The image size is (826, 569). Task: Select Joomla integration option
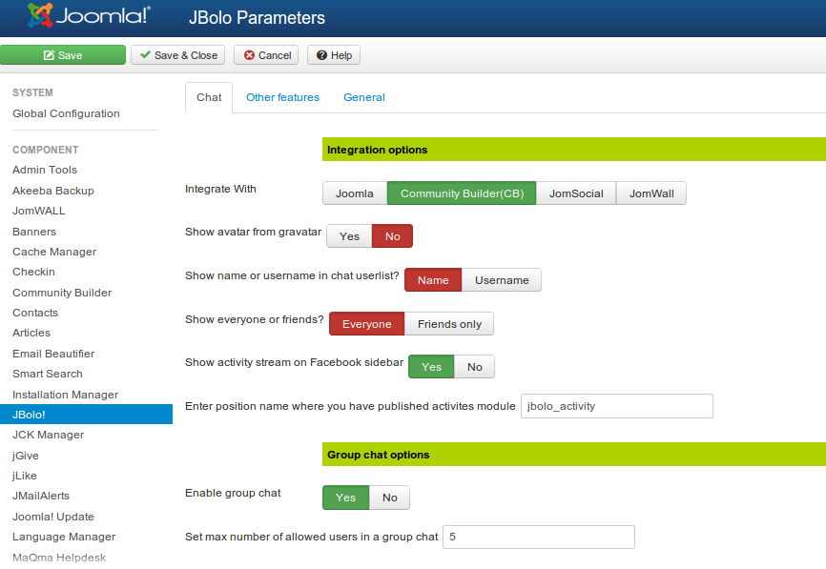click(x=354, y=193)
